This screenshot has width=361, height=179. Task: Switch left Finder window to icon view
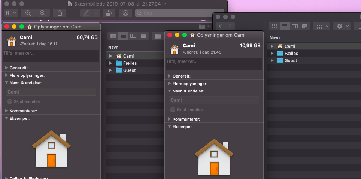113,36
